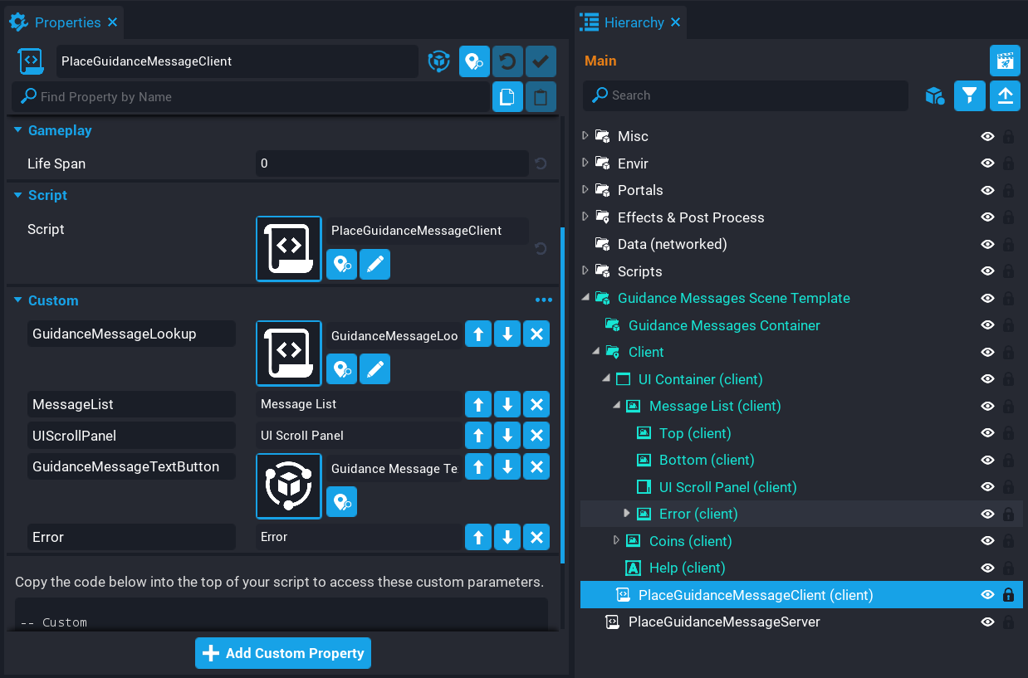Expand the Portals folder

click(585, 190)
